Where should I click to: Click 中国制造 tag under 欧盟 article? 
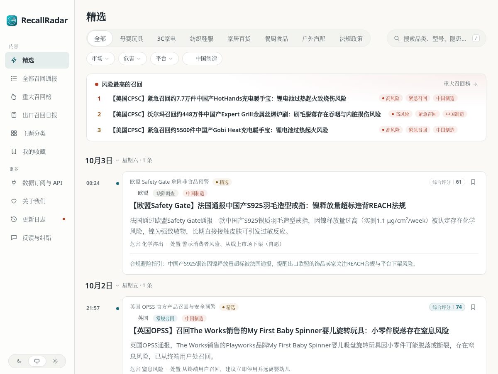195,193
